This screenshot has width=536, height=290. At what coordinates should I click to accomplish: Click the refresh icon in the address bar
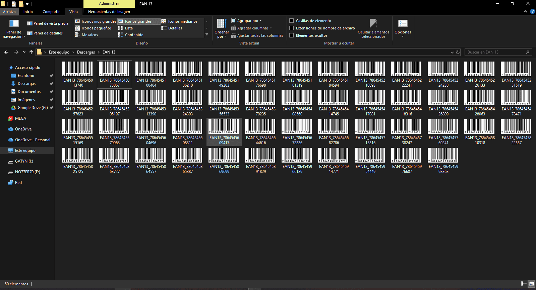pyautogui.click(x=458, y=52)
